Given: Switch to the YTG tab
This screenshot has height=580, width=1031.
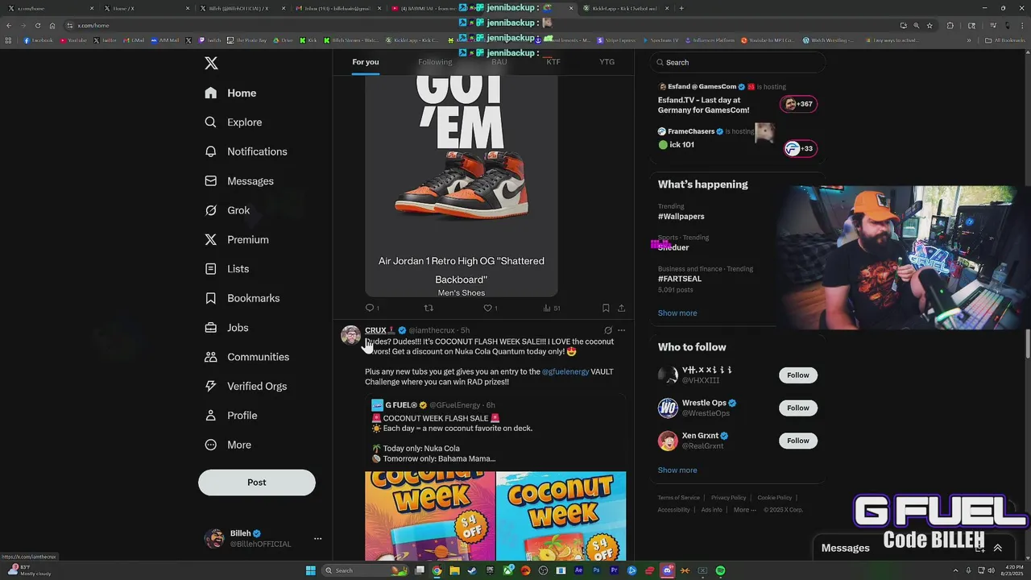Looking at the screenshot, I should click(607, 62).
